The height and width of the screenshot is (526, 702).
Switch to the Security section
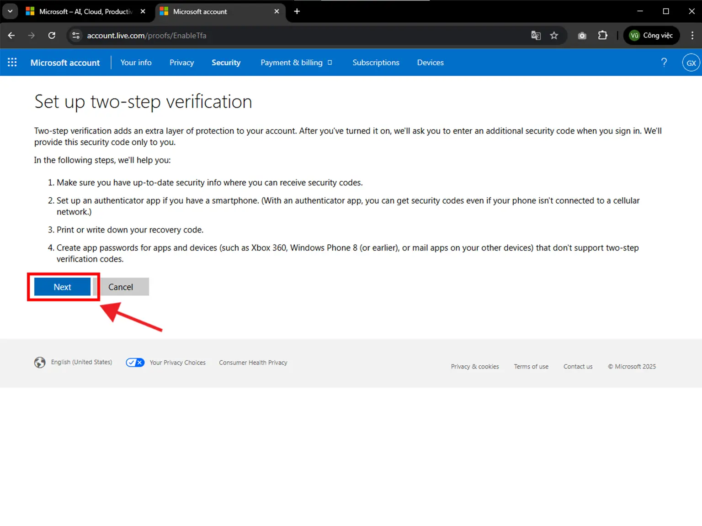226,62
